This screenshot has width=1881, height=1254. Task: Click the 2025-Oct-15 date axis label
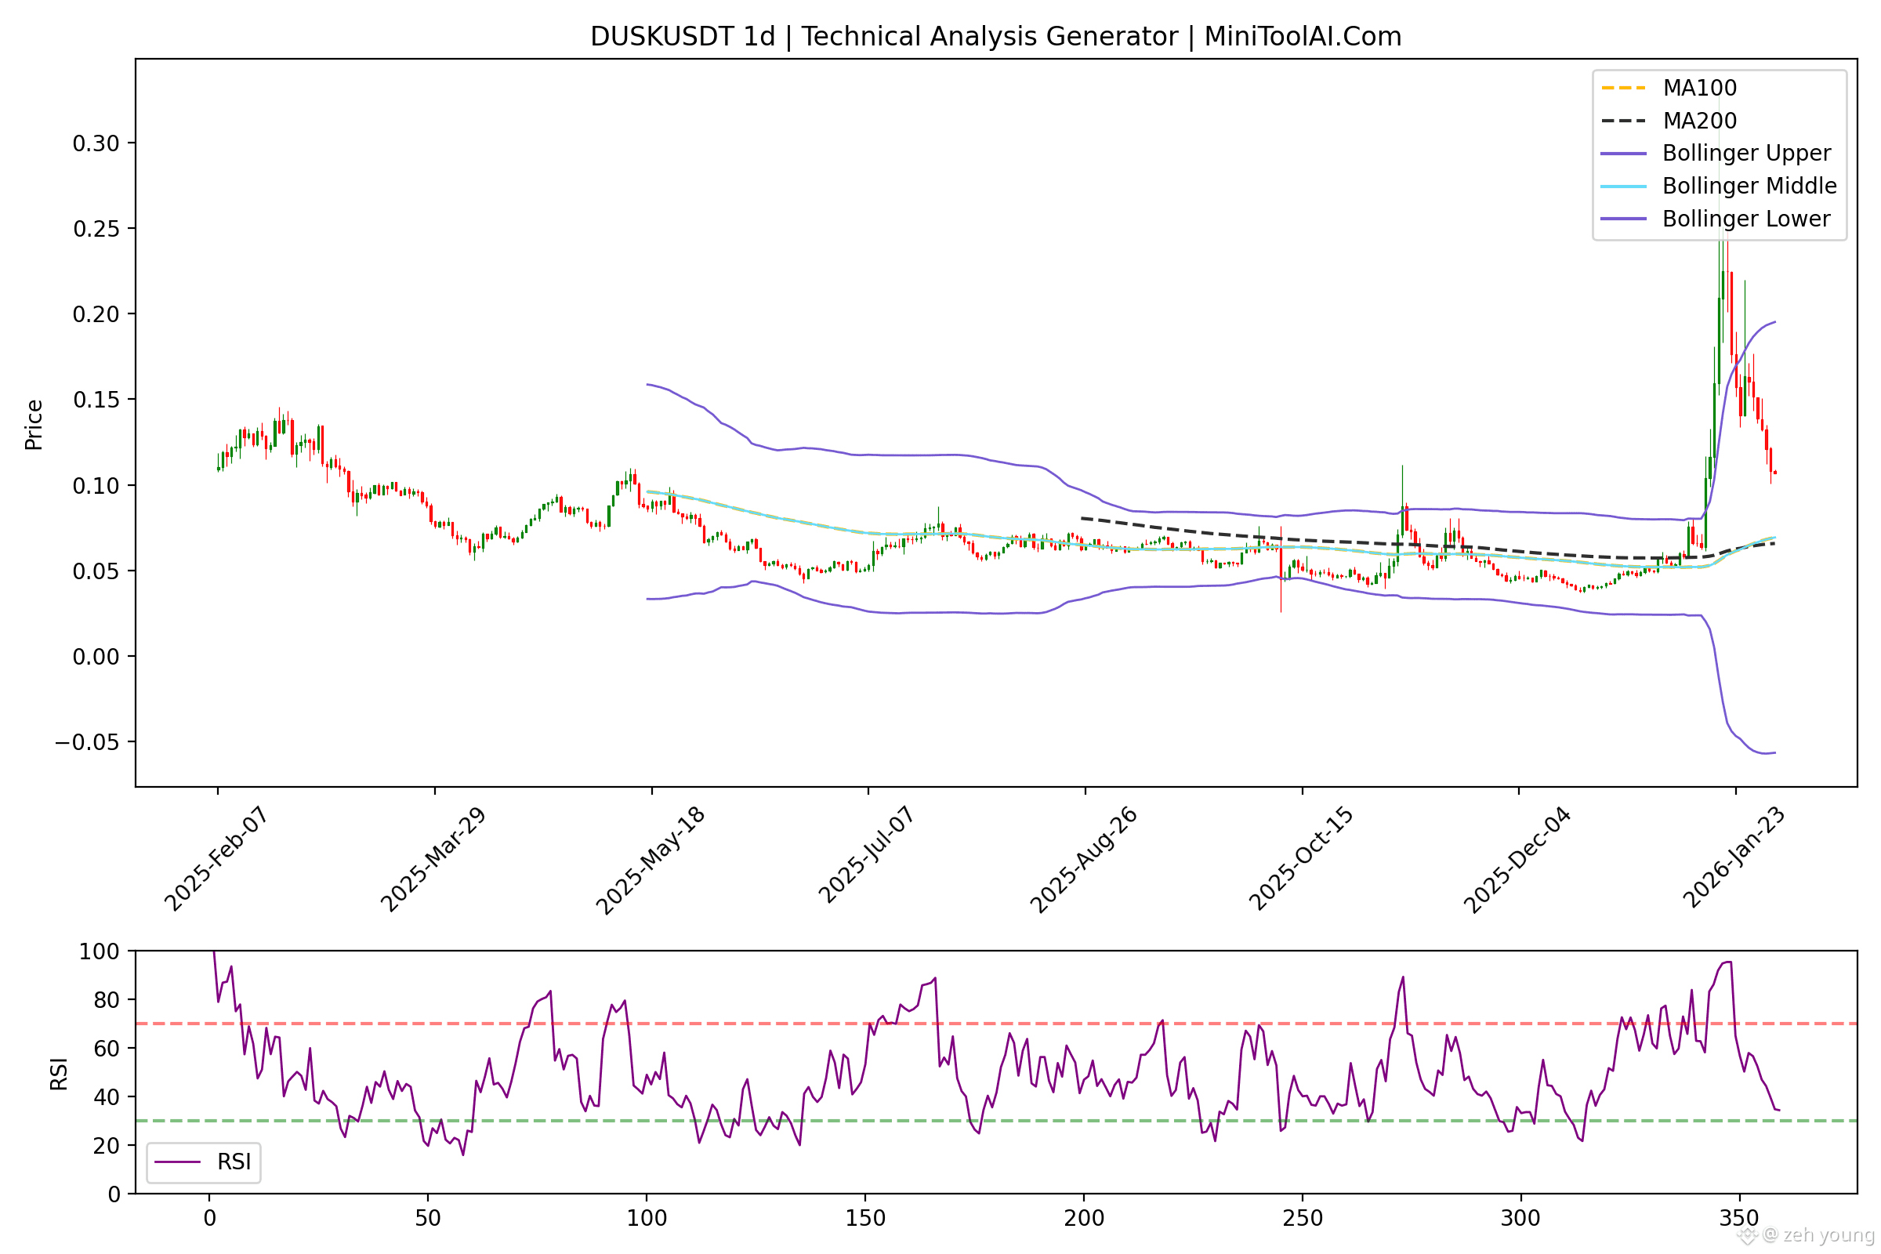click(x=1301, y=859)
